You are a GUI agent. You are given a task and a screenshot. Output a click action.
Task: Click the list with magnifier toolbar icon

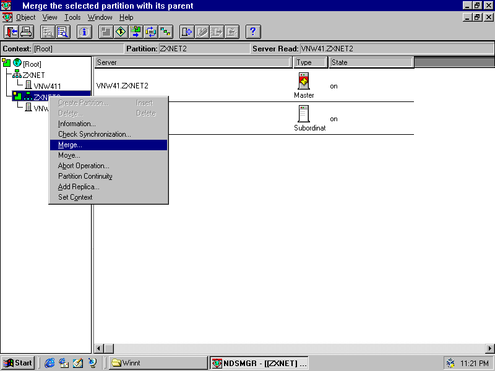coord(63,32)
